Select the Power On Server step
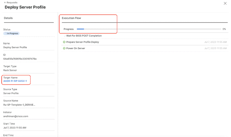This screenshot has width=231, height=137. point(76,48)
